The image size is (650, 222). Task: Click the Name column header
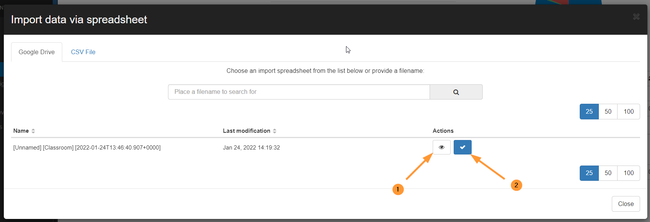pyautogui.click(x=21, y=131)
